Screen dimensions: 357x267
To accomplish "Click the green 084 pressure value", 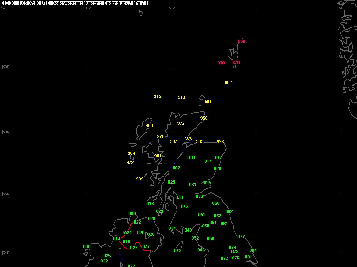I will 253,250.
